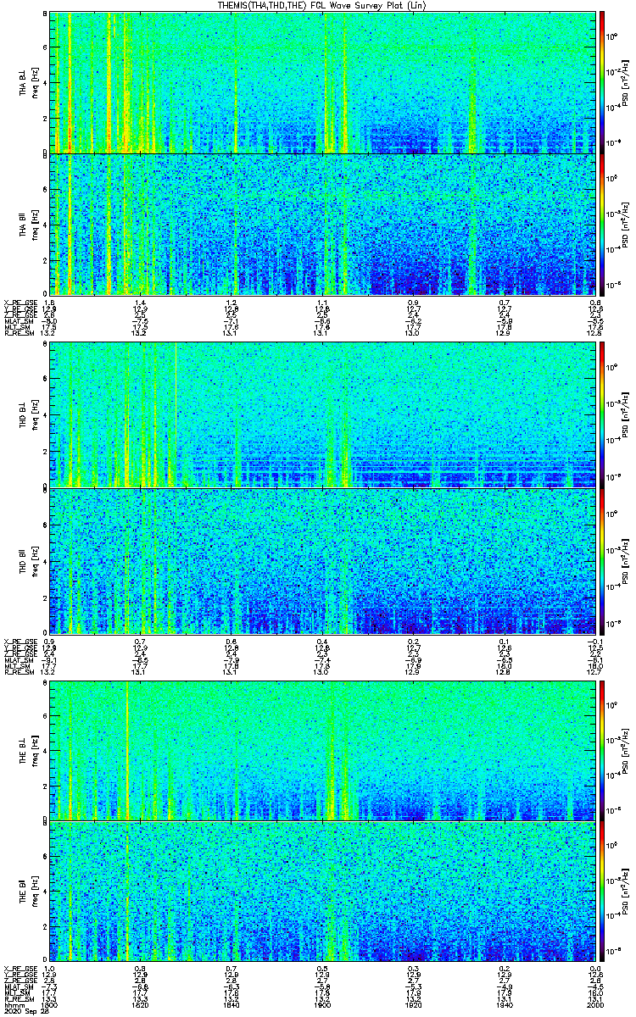Click the X_RE_GSE row label under THA panels

20,303
